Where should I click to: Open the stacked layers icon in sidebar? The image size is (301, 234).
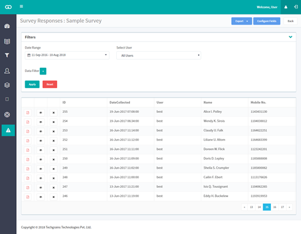coord(7,85)
